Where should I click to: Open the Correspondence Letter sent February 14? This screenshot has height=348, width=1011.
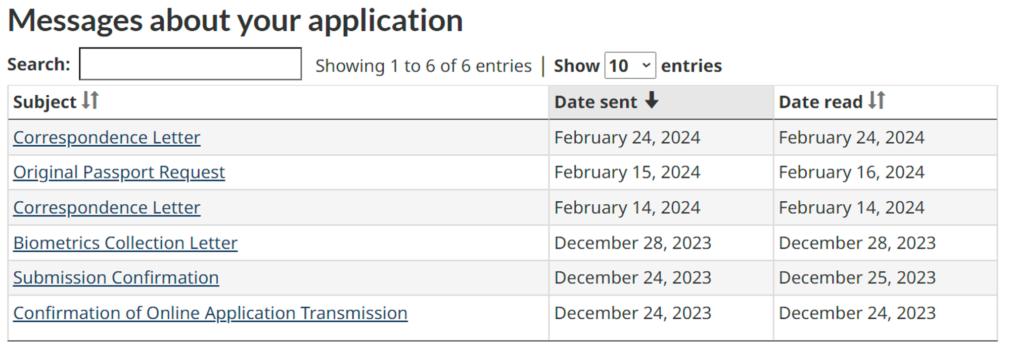click(107, 208)
